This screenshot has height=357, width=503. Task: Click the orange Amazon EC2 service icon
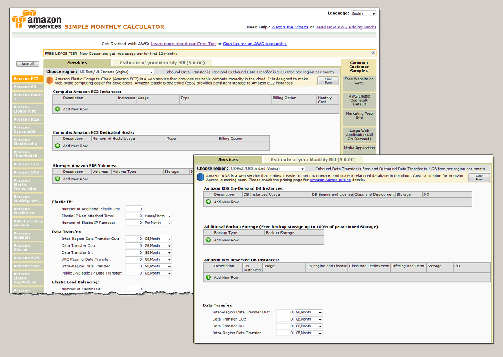pos(49,80)
